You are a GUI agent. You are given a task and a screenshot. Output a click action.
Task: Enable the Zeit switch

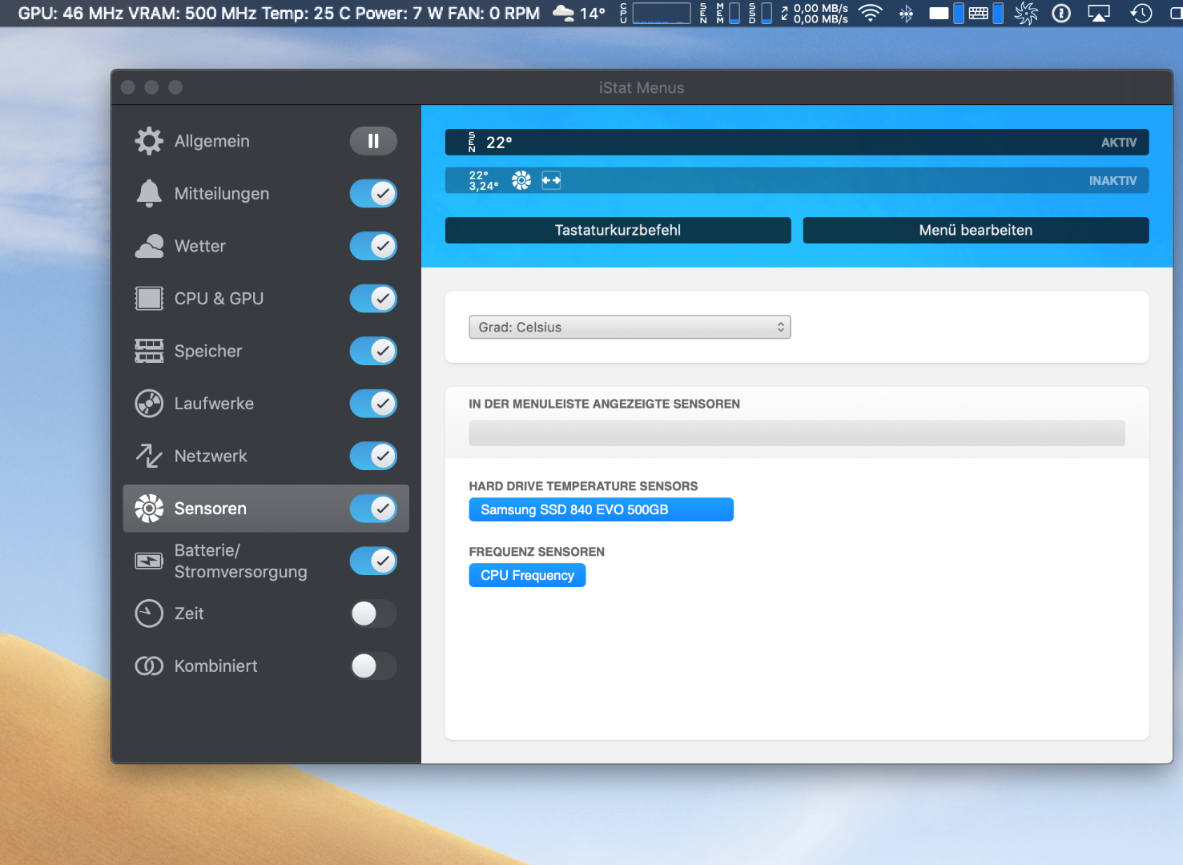pos(373,614)
